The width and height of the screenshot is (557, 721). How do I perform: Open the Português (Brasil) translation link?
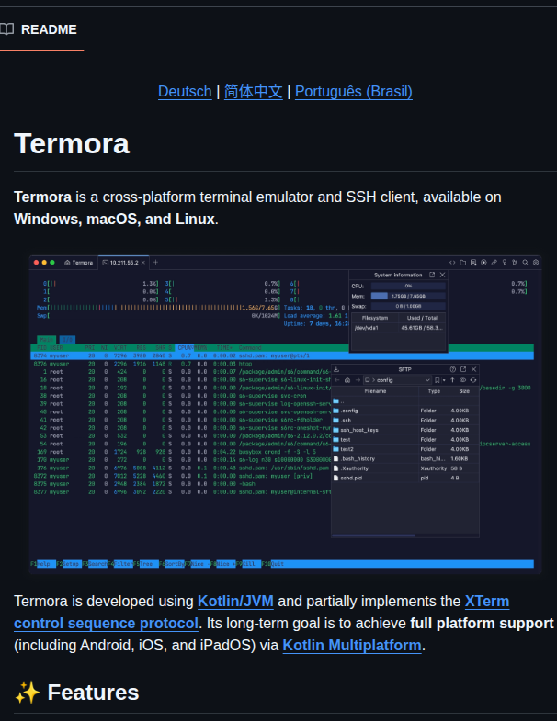pos(354,92)
